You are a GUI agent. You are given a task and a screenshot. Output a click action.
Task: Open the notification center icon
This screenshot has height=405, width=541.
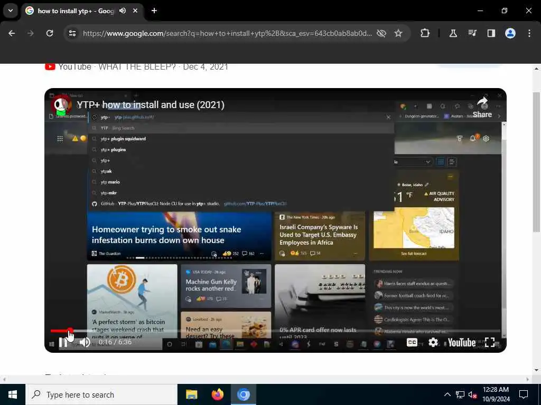[524, 394]
